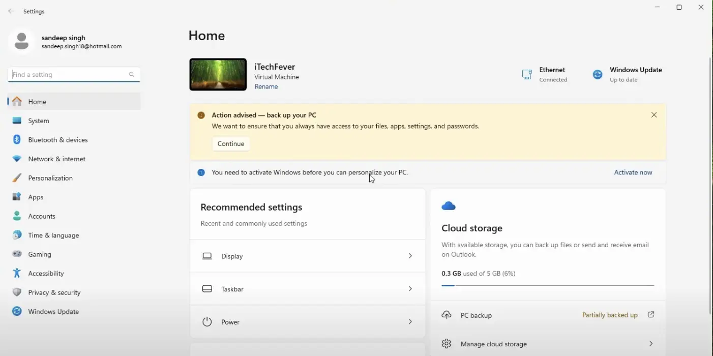Click the Home house icon in sidebar
This screenshot has width=713, height=356.
coord(17,102)
